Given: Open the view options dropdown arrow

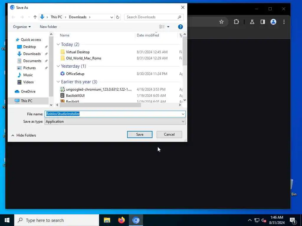Looking at the screenshot, I should pyautogui.click(x=168, y=27).
